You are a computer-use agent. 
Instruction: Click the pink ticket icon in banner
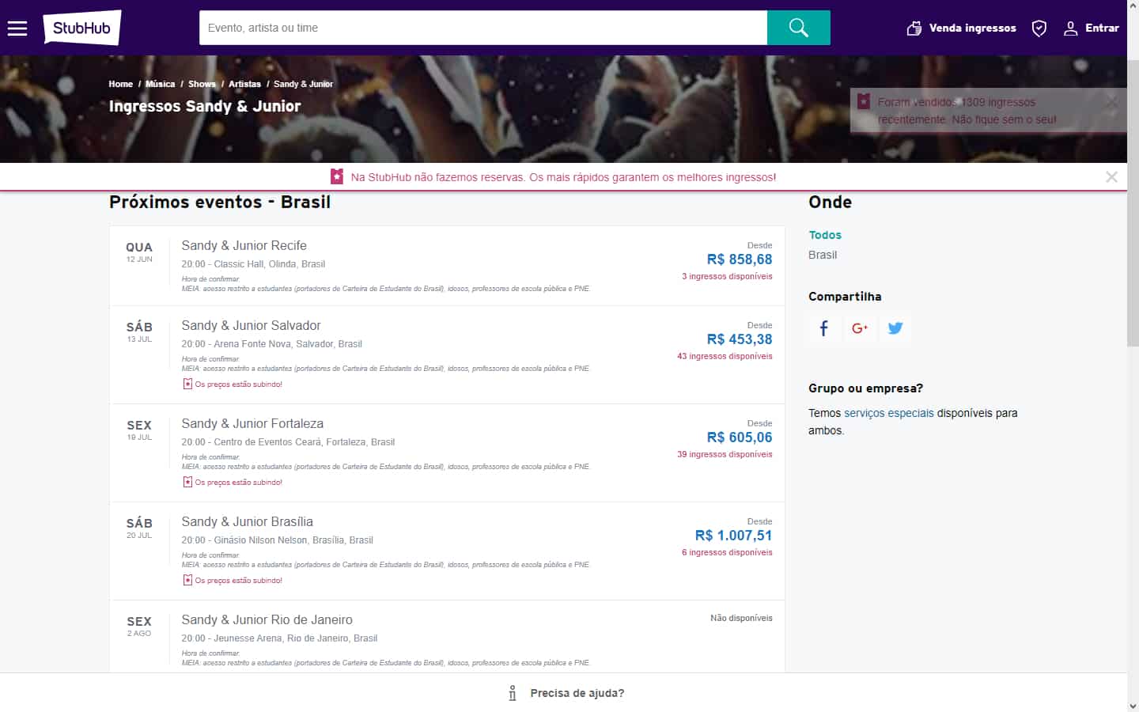pyautogui.click(x=337, y=176)
